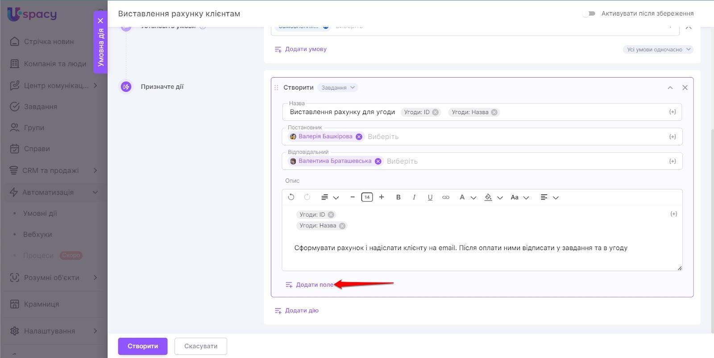This screenshot has height=358, width=714.
Task: Collapse the Створити action block
Action: 670,88
